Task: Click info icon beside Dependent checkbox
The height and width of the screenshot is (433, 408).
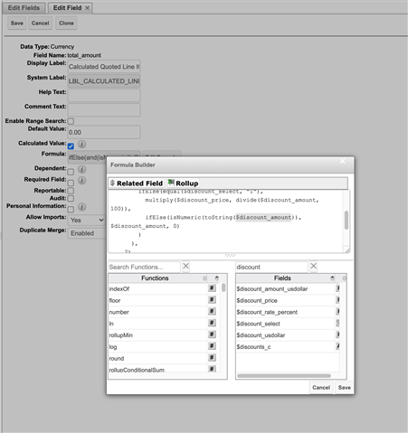Action: click(82, 169)
